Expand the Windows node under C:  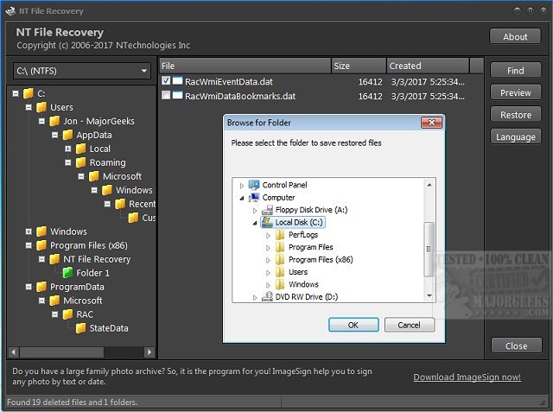click(29, 231)
